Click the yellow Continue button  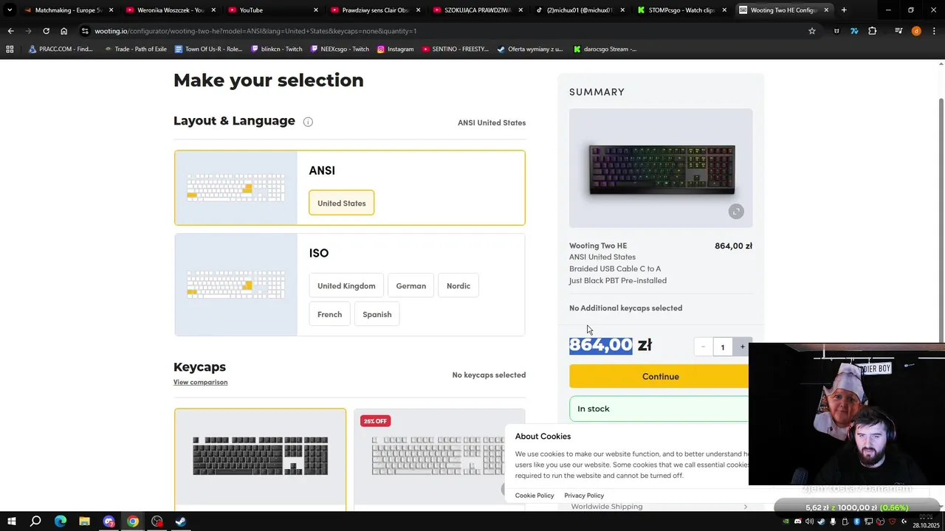point(660,376)
